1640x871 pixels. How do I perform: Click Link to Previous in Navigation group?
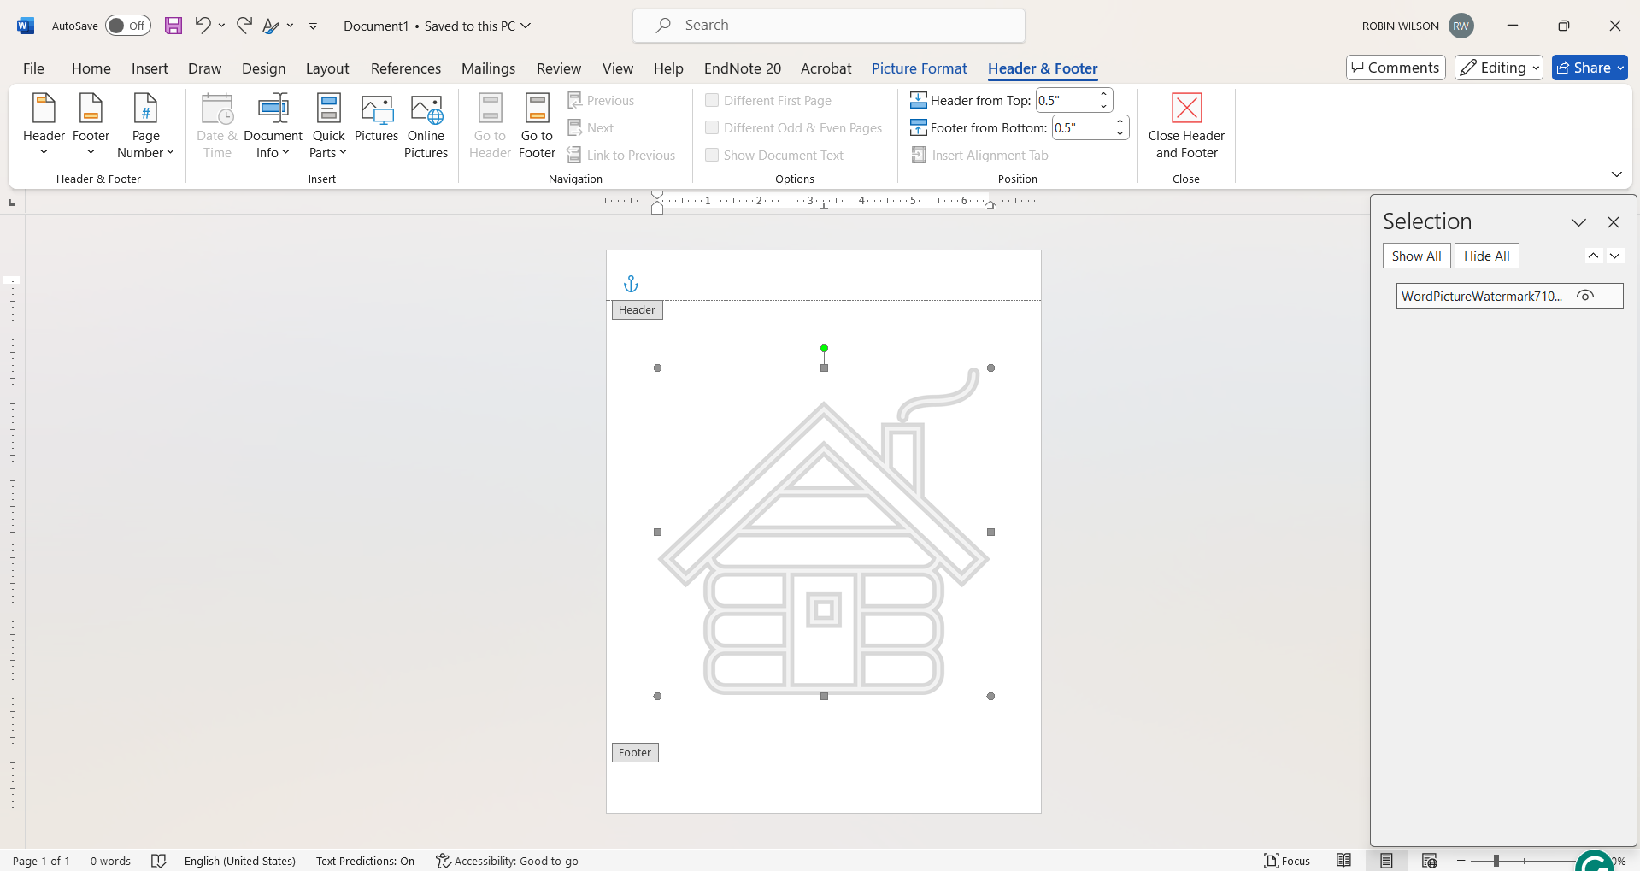tap(621, 155)
